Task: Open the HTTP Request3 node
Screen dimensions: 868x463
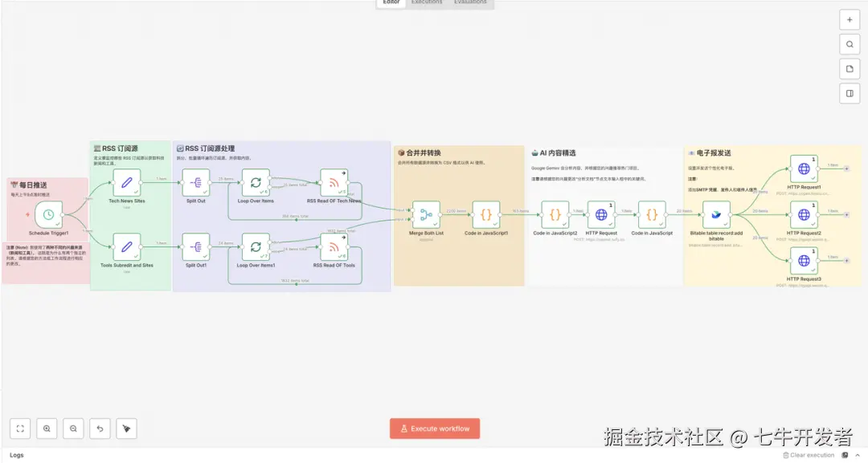Action: coord(804,261)
